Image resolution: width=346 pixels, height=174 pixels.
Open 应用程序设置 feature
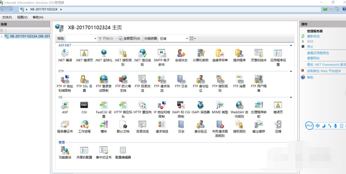(278, 57)
